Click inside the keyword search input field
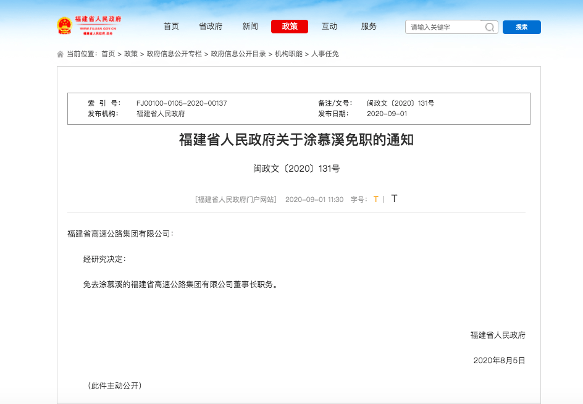 click(x=442, y=27)
